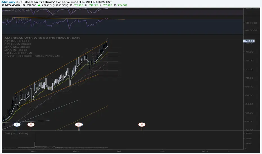Screen dimensions: 262x154
Task: Click the C:78.50 close value
Action: (121, 5)
